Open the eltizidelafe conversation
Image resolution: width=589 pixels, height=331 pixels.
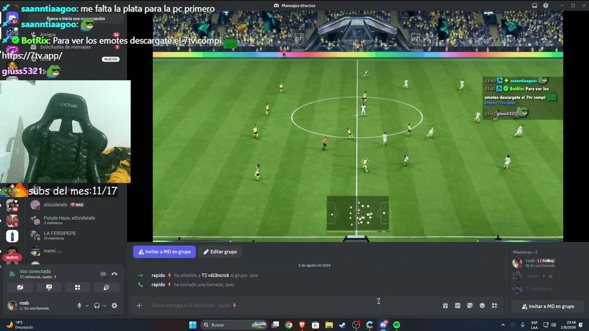(74, 205)
